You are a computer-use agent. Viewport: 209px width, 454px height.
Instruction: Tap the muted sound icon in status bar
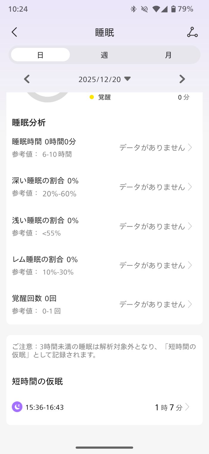pyautogui.click(x=145, y=9)
